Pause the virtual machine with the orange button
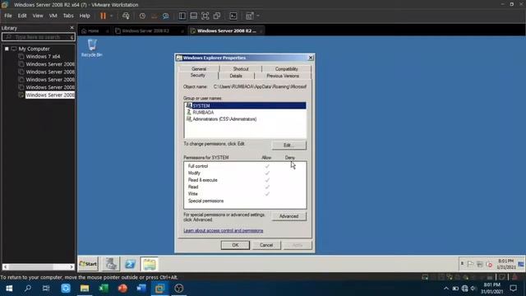The width and height of the screenshot is (526, 296). [103, 16]
